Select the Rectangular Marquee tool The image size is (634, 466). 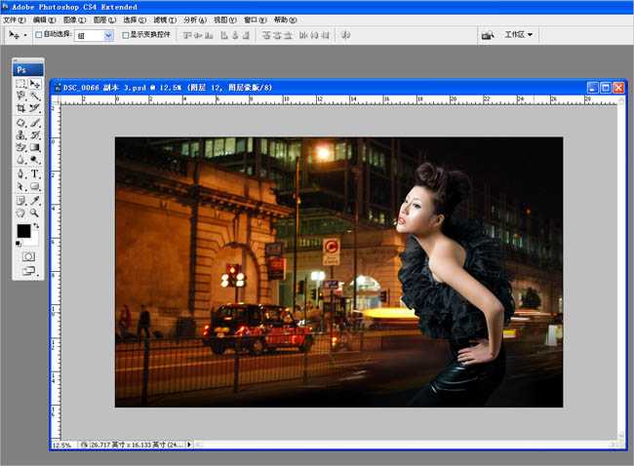[20, 85]
